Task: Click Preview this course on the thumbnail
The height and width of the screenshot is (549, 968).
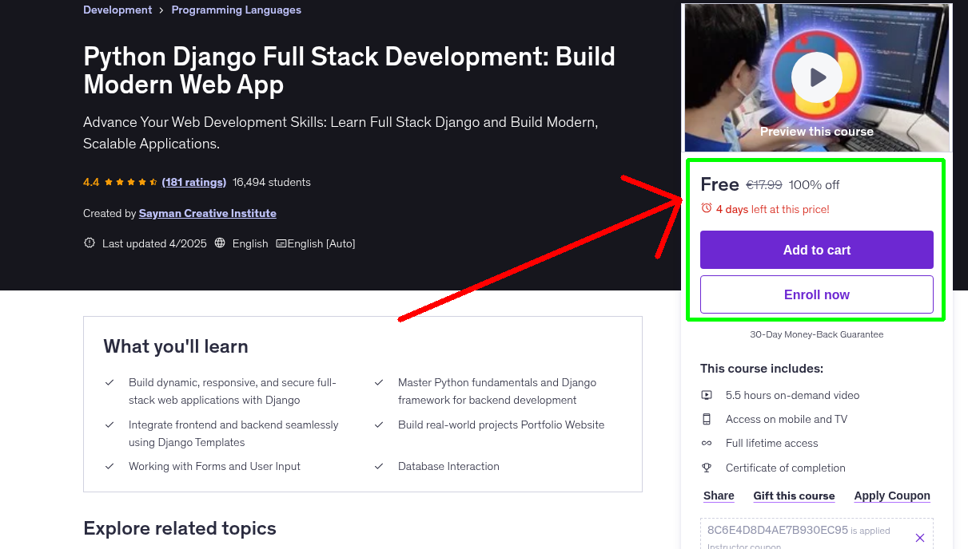Action: (x=816, y=131)
